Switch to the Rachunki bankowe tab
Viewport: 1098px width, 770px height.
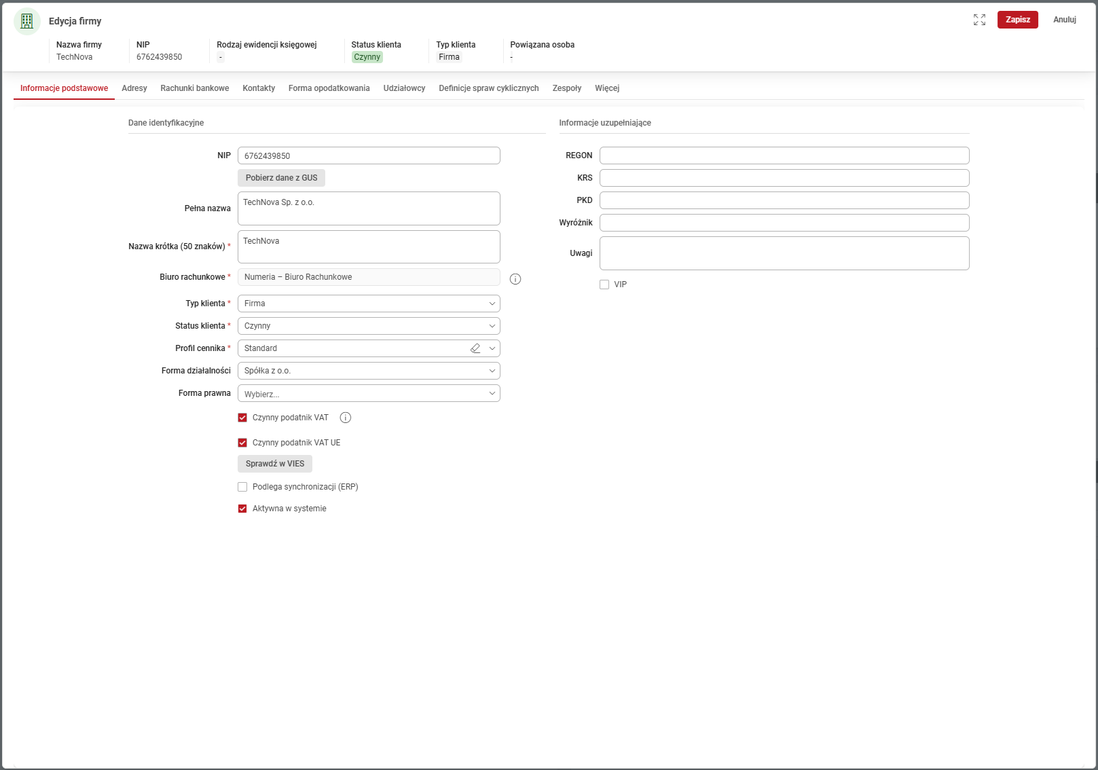[x=194, y=88]
